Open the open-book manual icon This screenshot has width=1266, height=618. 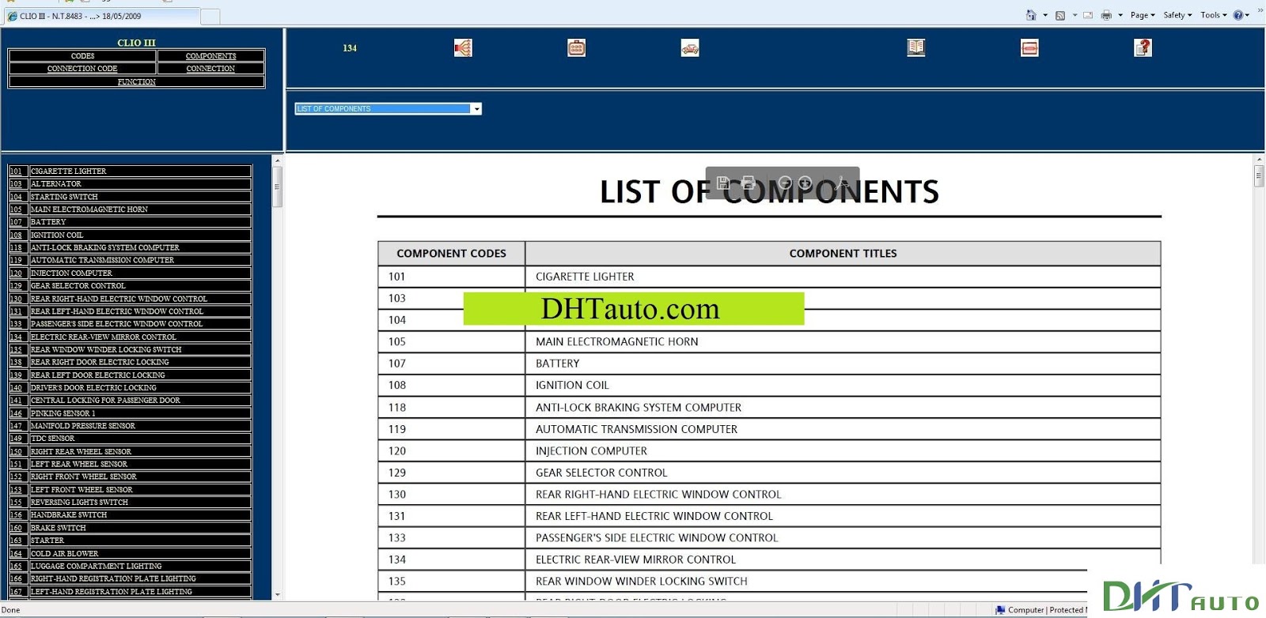[x=916, y=48]
